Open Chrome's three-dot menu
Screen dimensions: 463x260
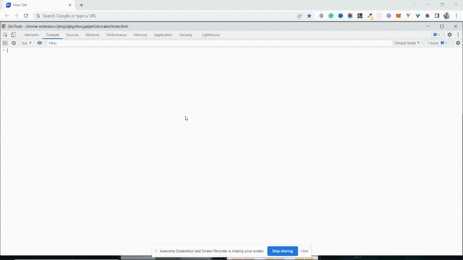[x=457, y=16]
